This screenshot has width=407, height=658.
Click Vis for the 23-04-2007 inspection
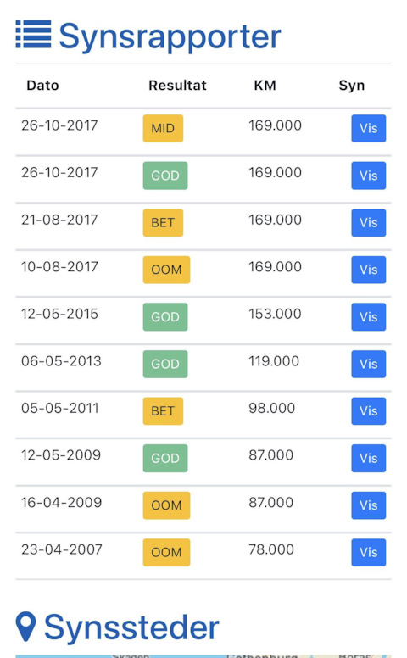(368, 552)
